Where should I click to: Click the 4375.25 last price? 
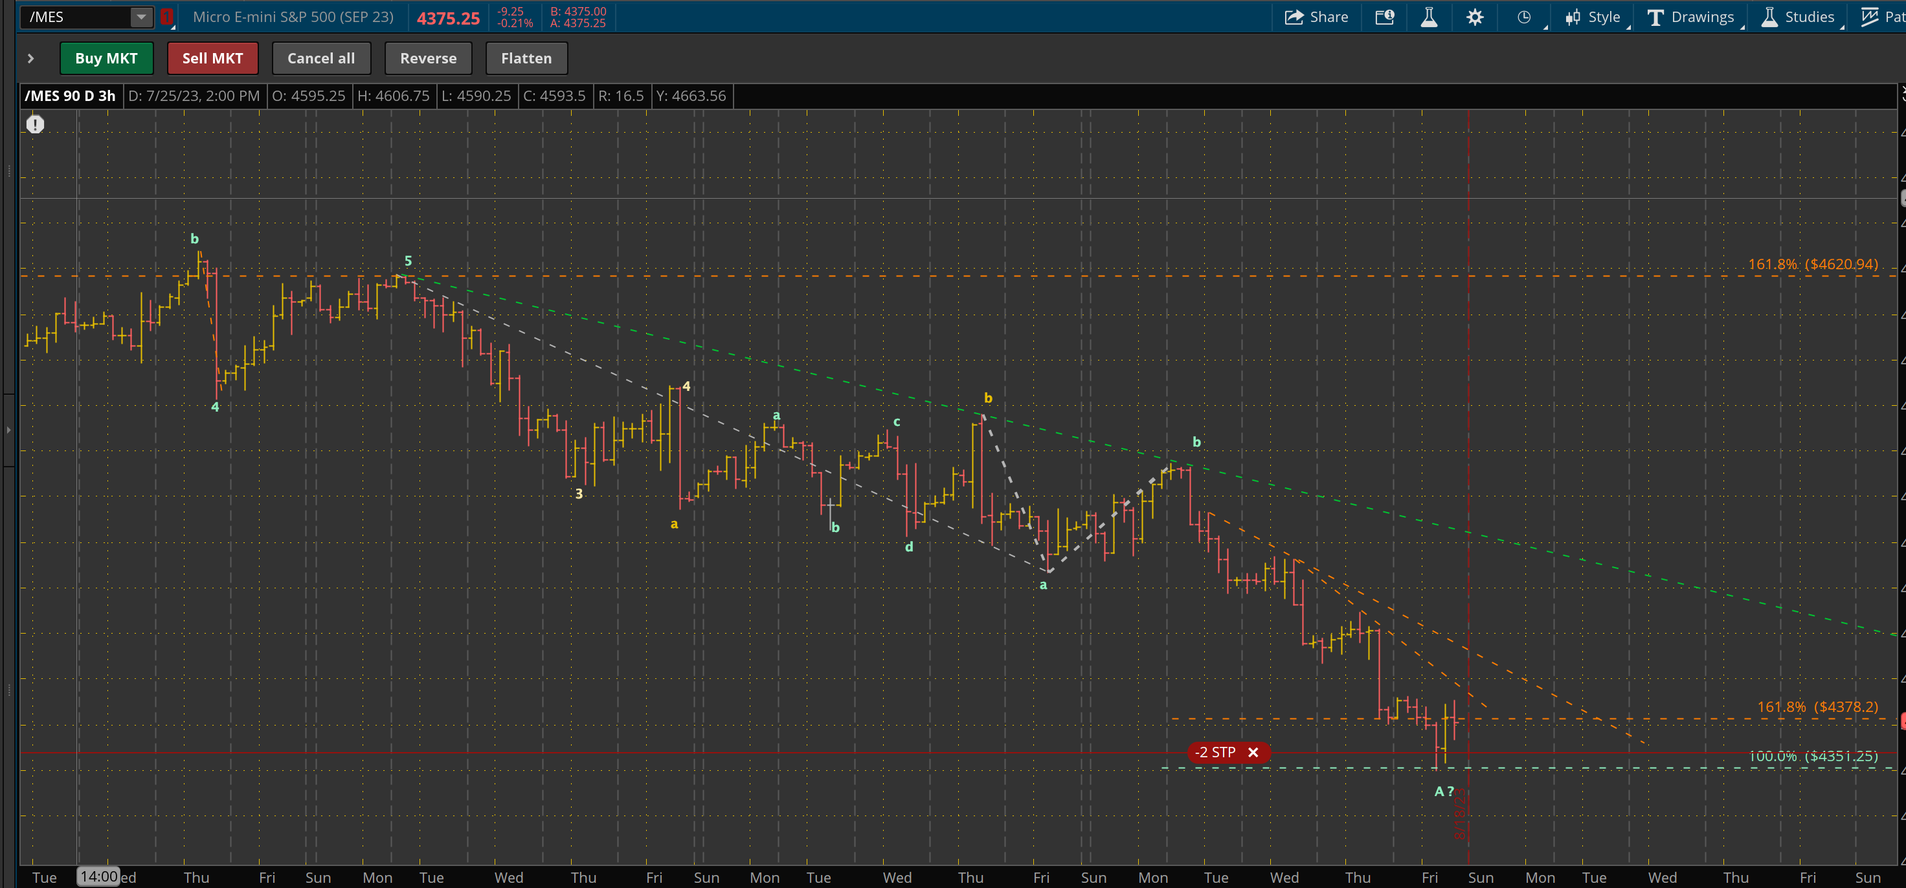[x=449, y=17]
